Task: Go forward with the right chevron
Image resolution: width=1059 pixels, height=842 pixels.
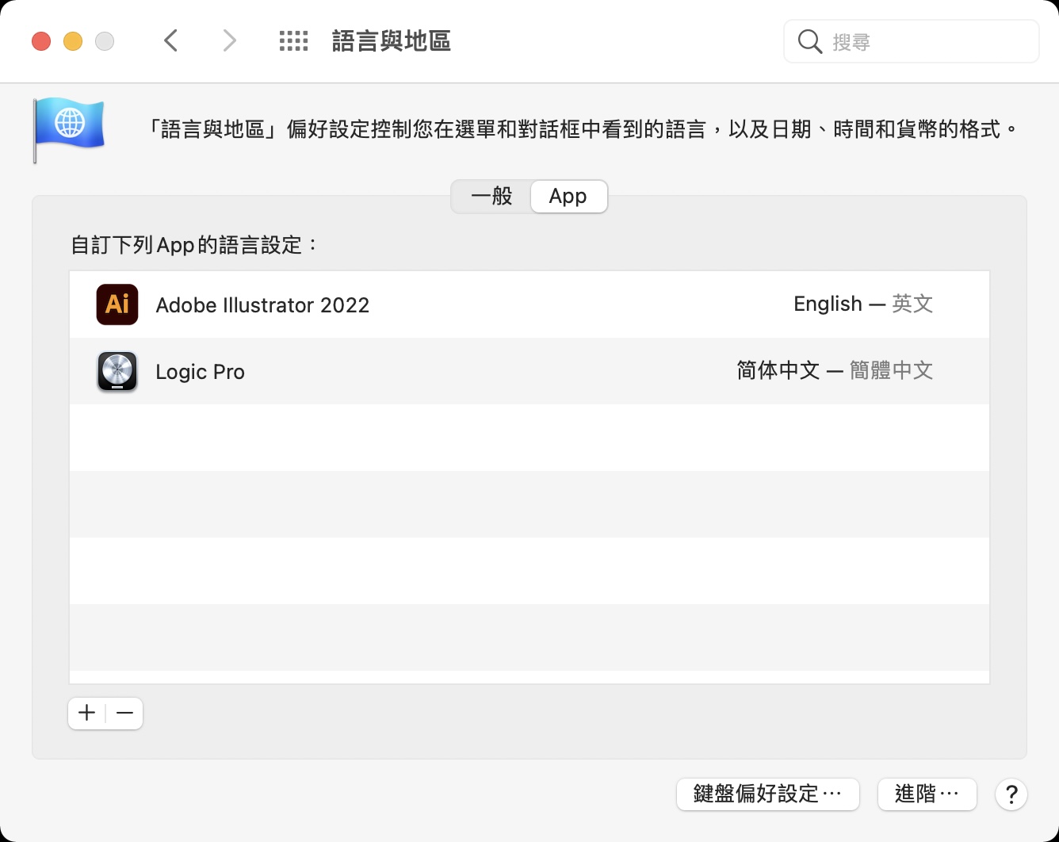Action: [229, 40]
